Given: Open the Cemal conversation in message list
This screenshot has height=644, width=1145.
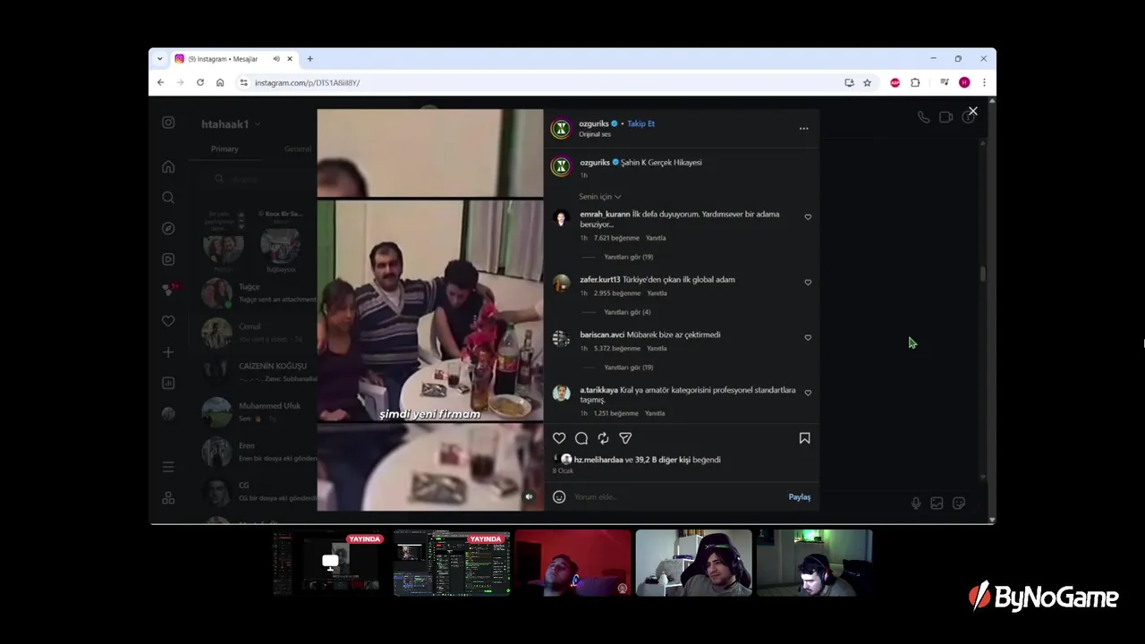Looking at the screenshot, I should (259, 333).
